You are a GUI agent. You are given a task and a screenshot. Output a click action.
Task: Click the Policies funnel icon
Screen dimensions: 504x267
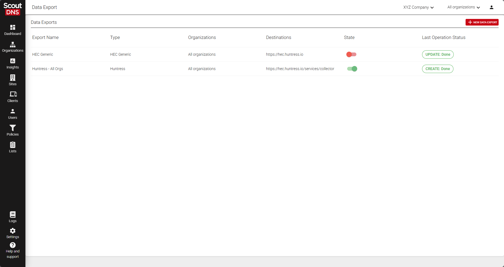tap(13, 128)
